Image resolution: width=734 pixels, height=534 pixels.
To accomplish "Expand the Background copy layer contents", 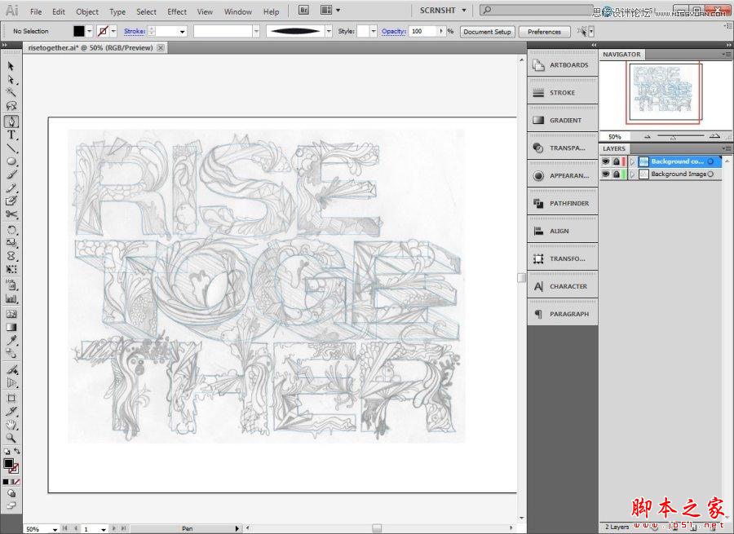I will pos(633,161).
